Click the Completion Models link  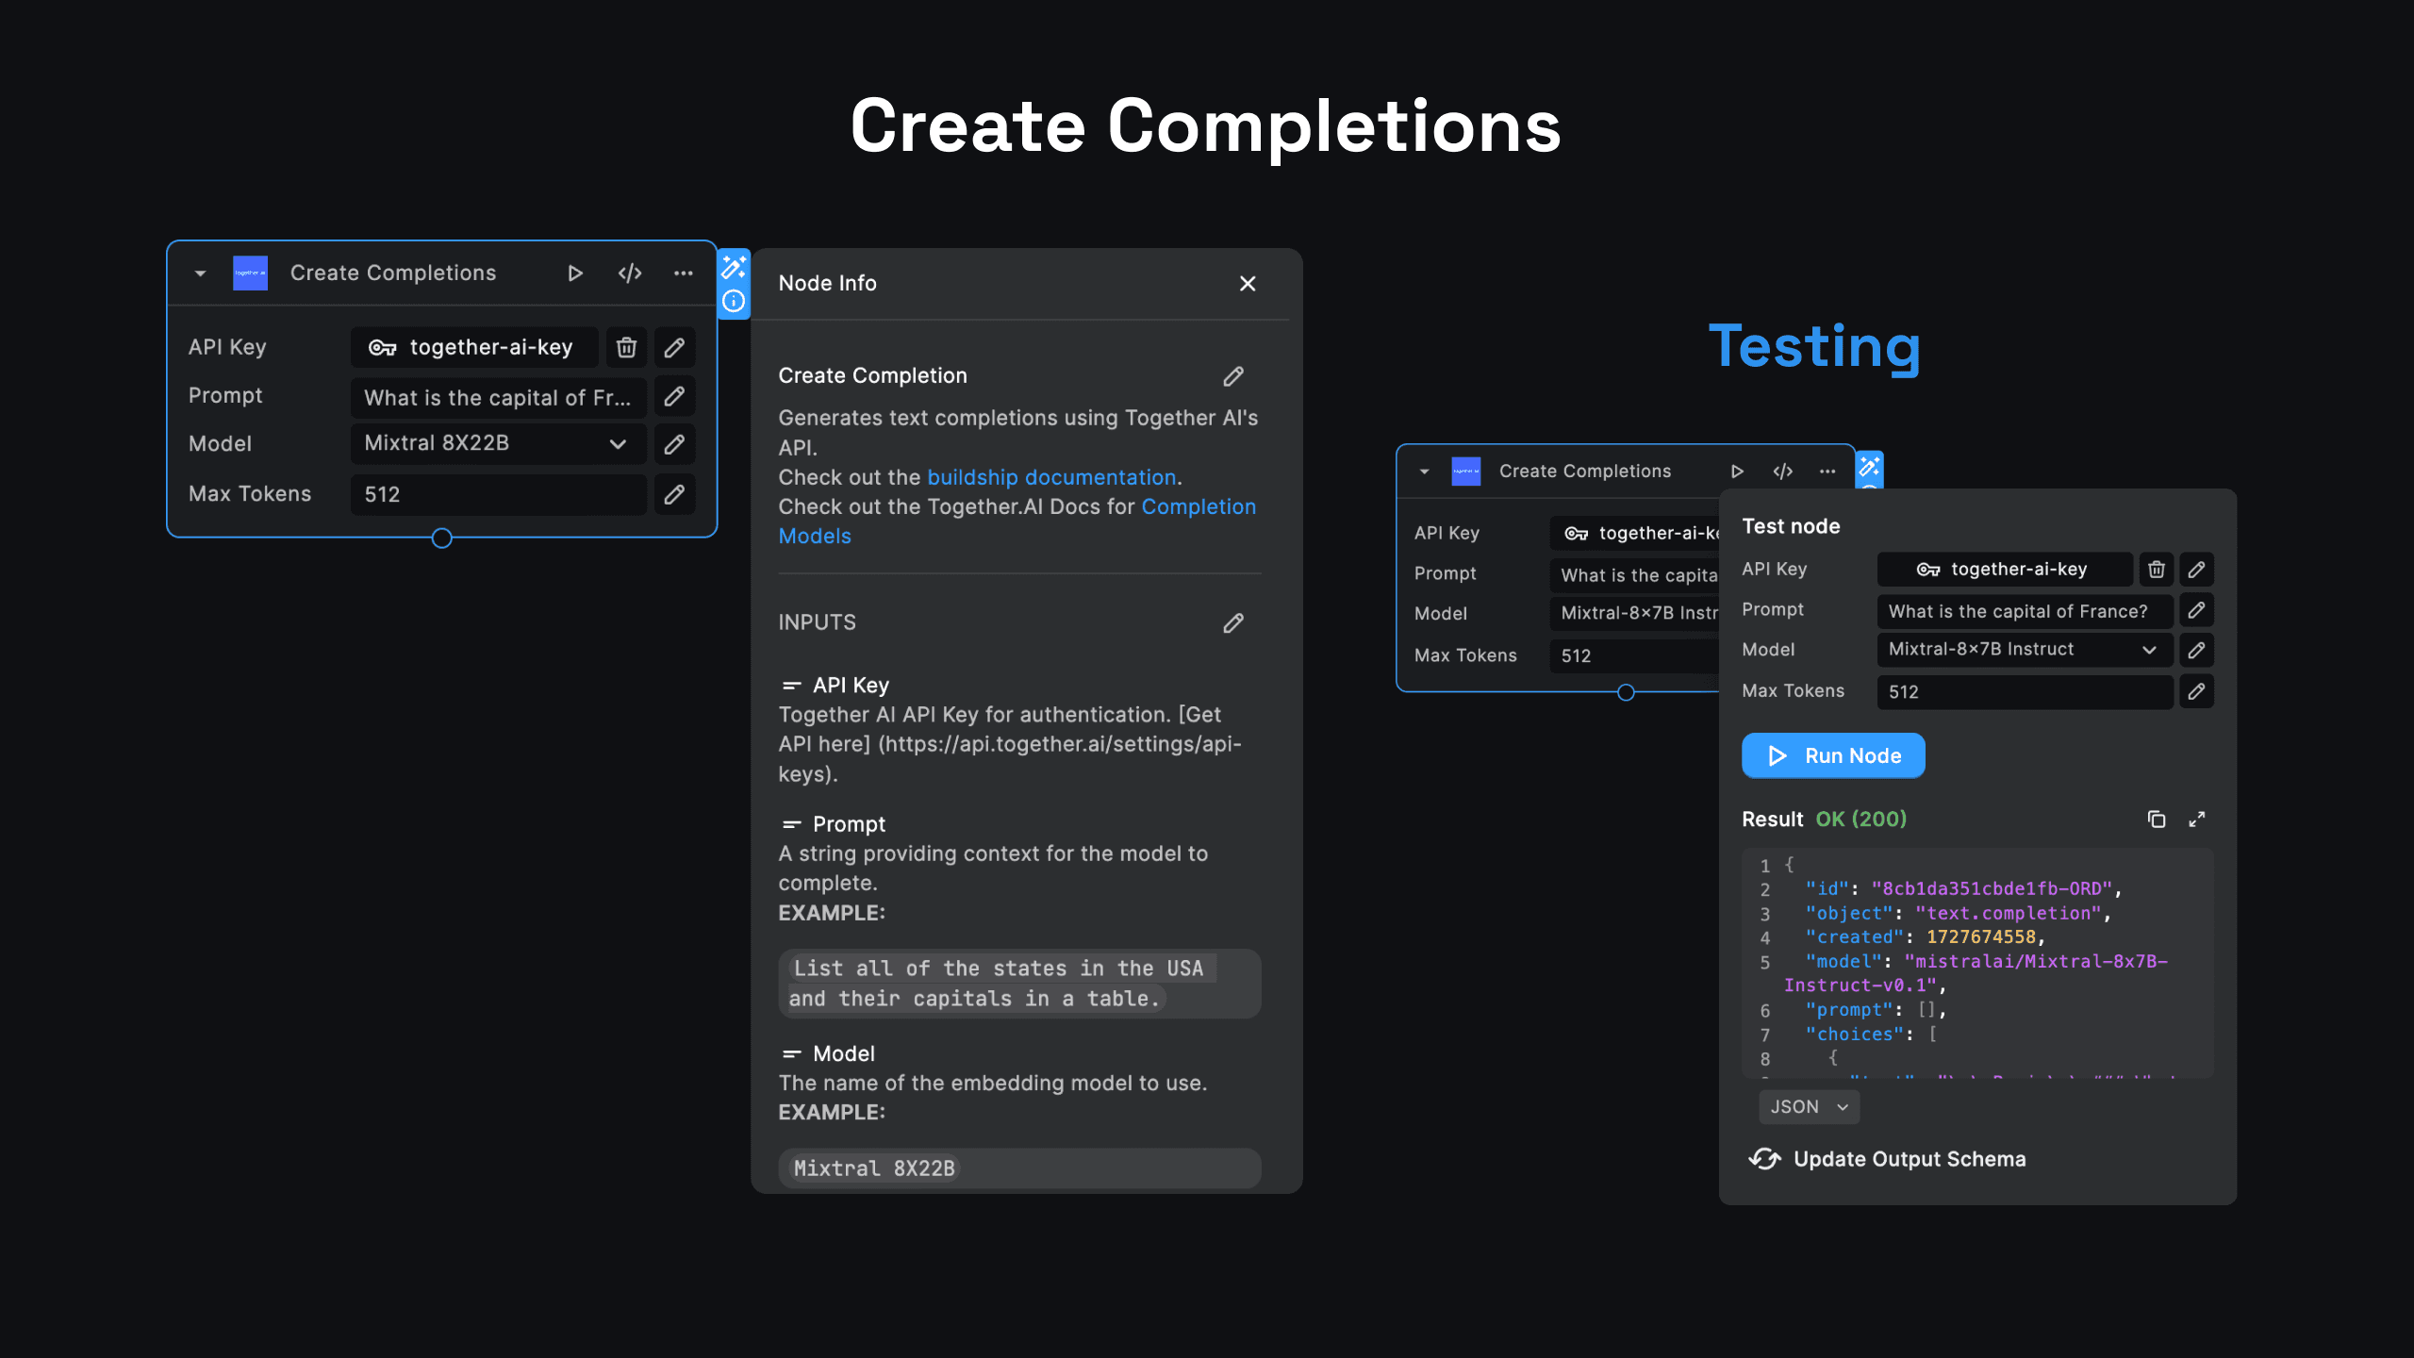[1017, 521]
